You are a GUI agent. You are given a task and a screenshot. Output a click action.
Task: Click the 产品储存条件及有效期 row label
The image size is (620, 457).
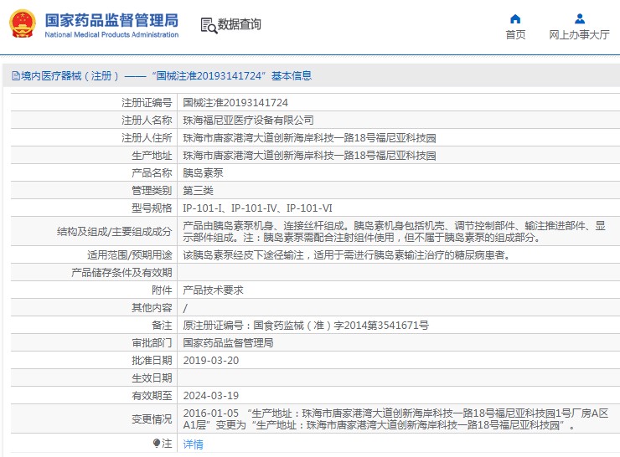[121, 273]
